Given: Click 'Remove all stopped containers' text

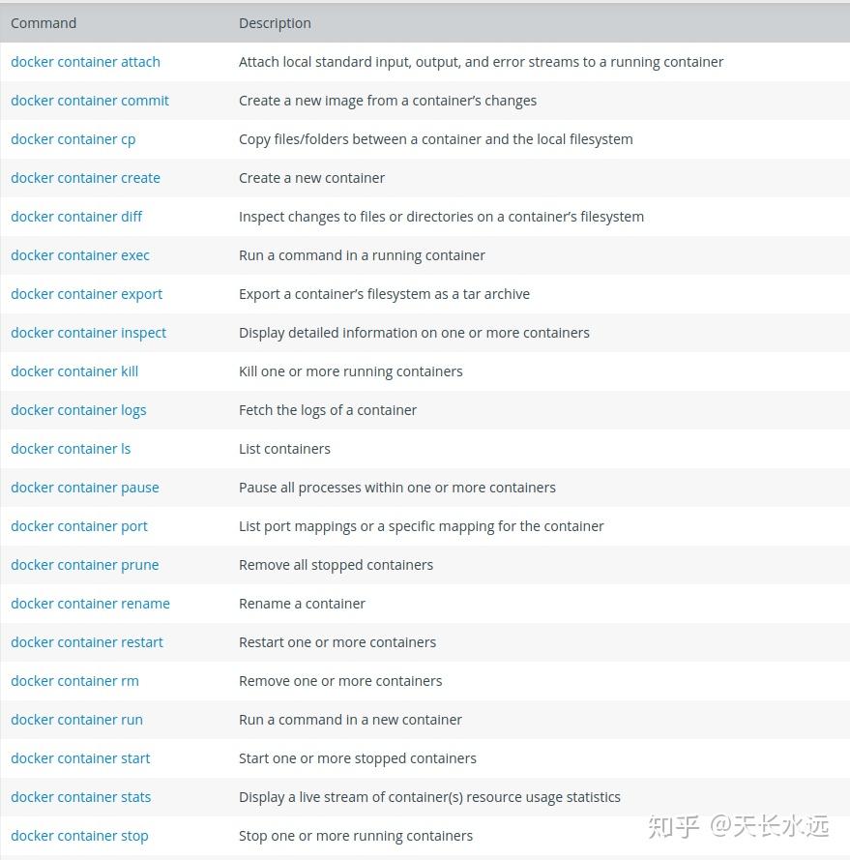Looking at the screenshot, I should coord(337,566).
